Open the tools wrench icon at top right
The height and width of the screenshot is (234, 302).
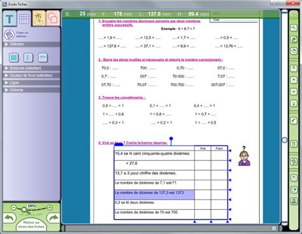294,15
